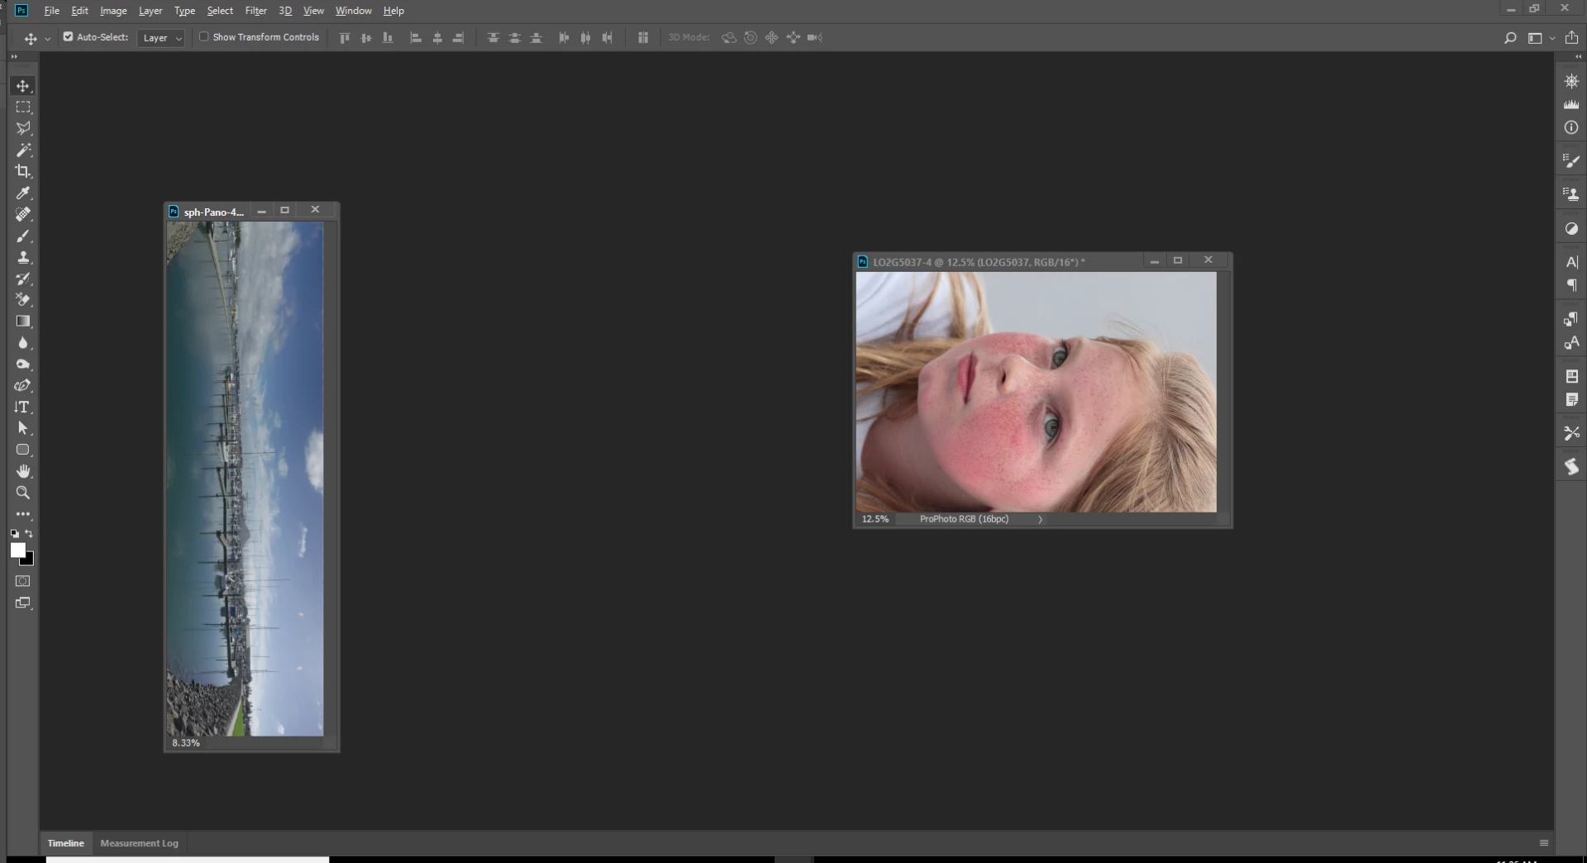Choose the Healing Brush tool
The image size is (1587, 863).
click(23, 214)
